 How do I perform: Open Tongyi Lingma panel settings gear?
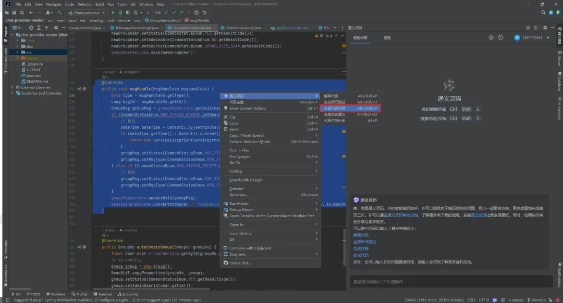click(x=545, y=28)
